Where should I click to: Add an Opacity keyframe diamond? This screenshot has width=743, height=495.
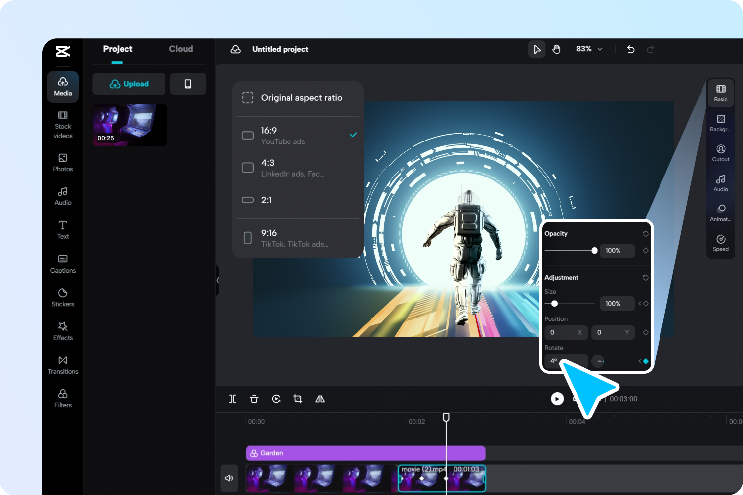pyautogui.click(x=645, y=250)
